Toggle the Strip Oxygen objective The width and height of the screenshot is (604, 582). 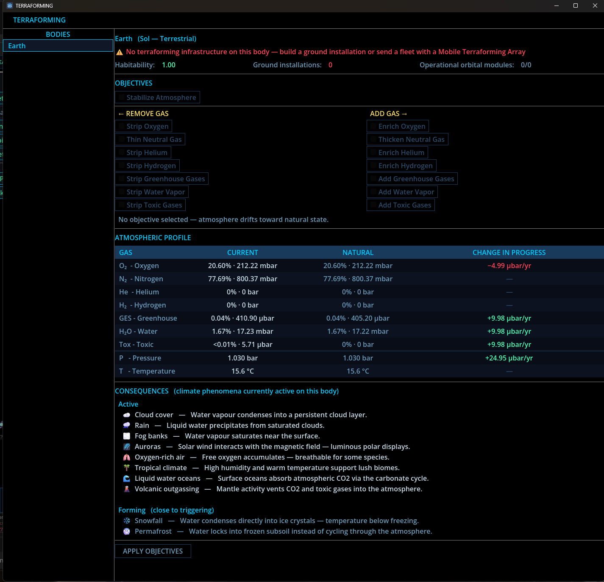click(x=143, y=126)
